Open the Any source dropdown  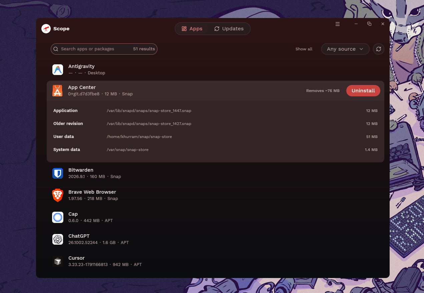[x=345, y=49]
